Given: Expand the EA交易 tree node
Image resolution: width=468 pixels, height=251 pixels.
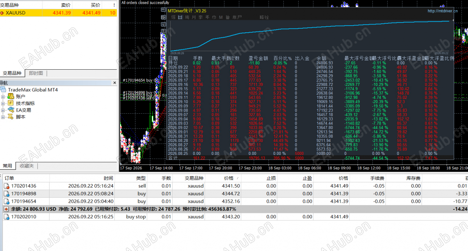Looking at the screenshot, I should (x=3, y=110).
